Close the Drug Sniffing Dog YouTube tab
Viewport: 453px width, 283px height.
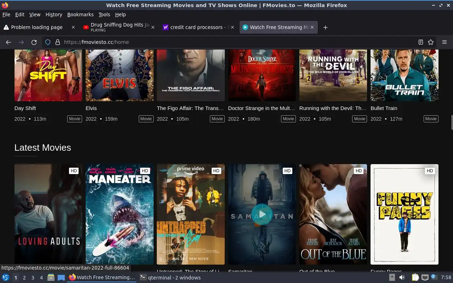153,27
